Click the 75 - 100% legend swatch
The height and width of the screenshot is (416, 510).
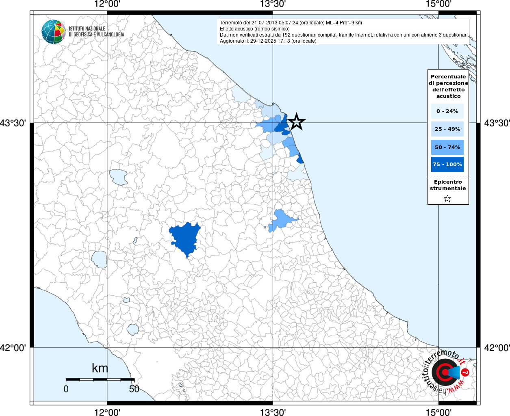(x=447, y=165)
